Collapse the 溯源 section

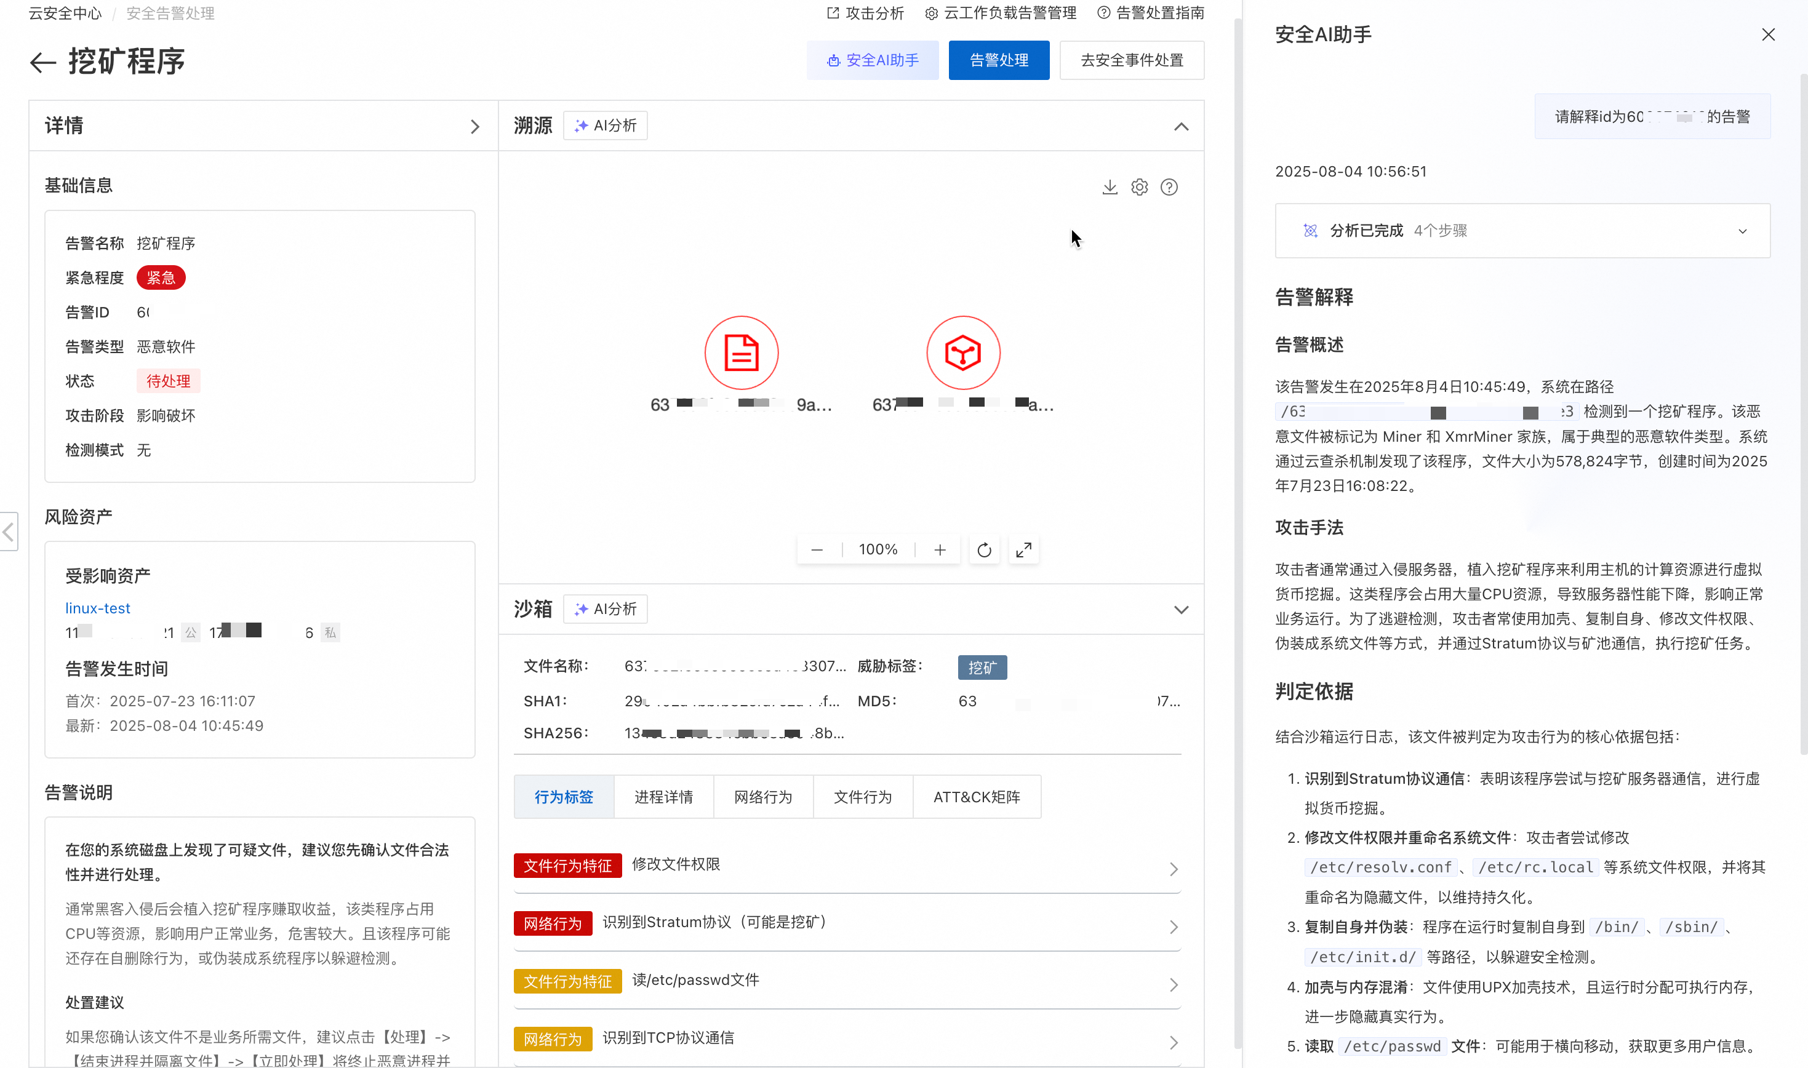point(1180,127)
